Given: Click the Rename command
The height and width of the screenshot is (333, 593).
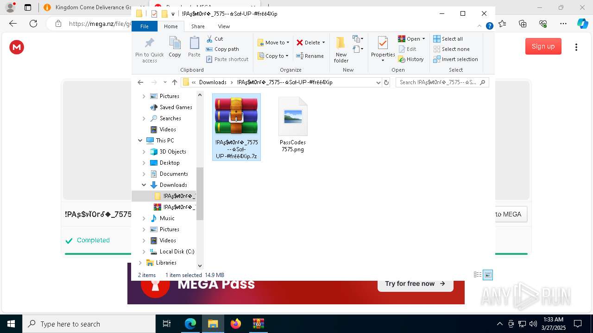Looking at the screenshot, I should [x=310, y=56].
